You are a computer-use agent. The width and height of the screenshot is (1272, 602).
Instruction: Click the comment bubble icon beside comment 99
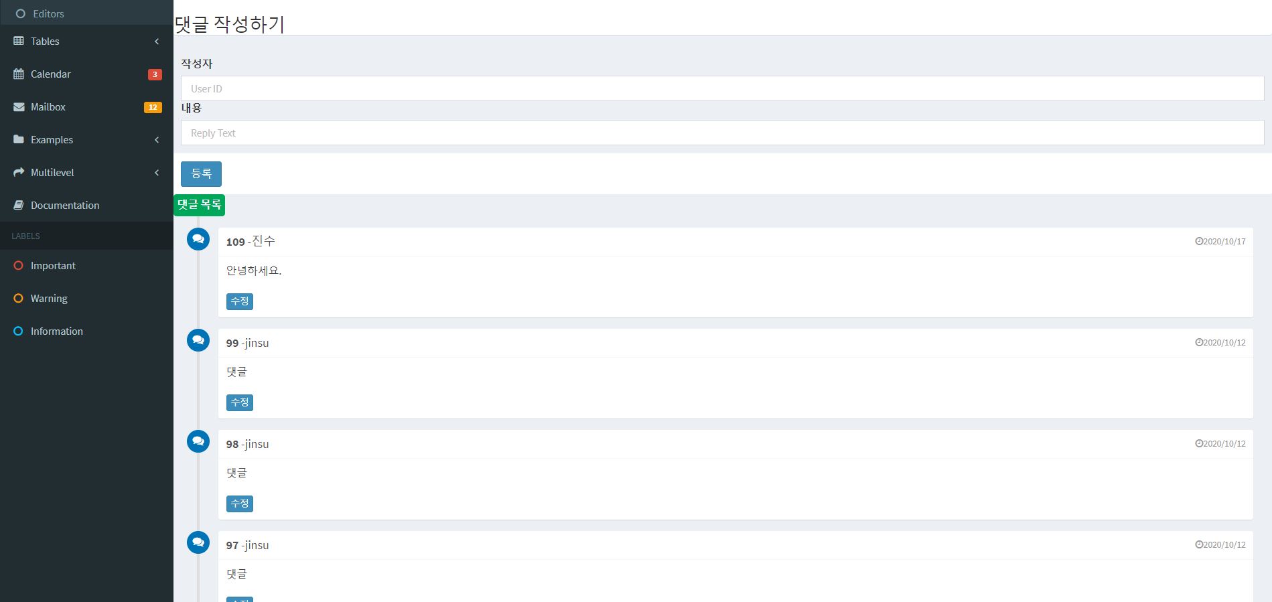(x=198, y=340)
